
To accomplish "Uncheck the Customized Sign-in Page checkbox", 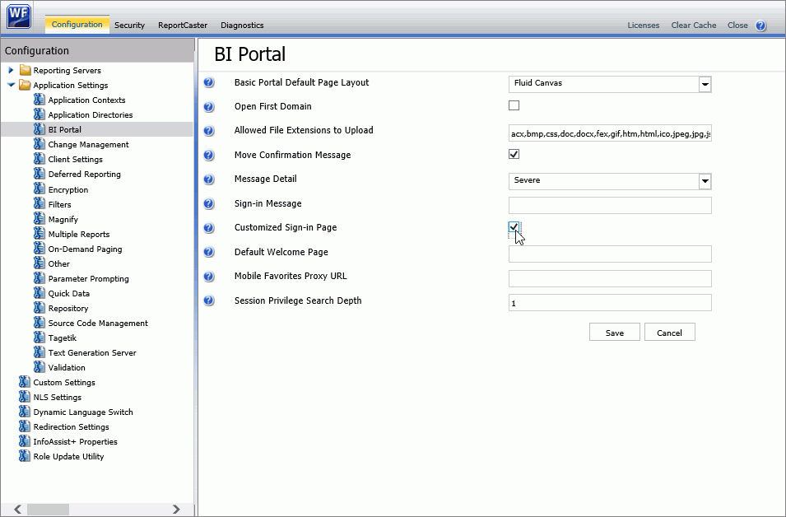I will [514, 229].
